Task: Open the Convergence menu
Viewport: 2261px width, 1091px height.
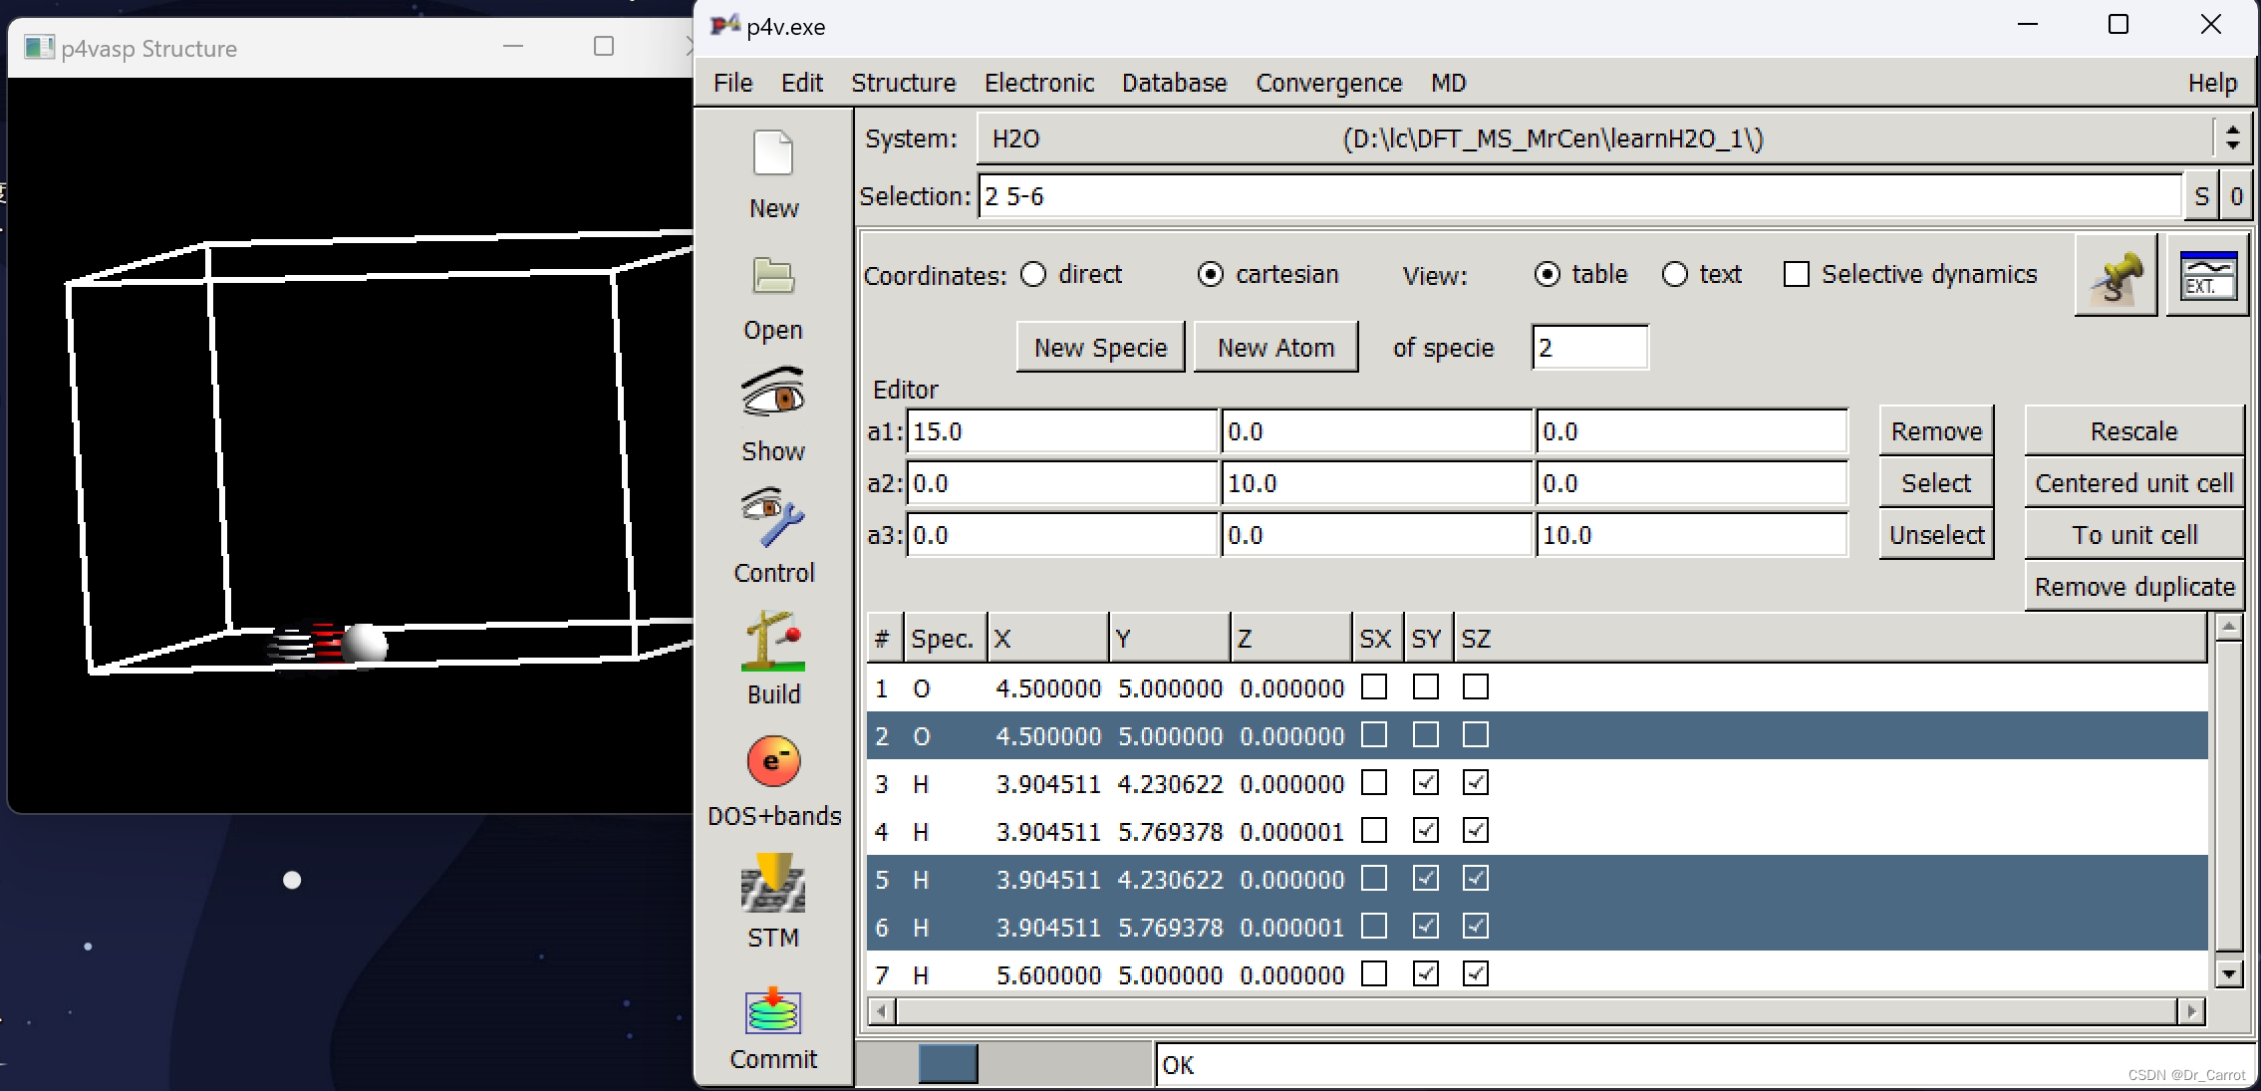Action: pos(1328,83)
